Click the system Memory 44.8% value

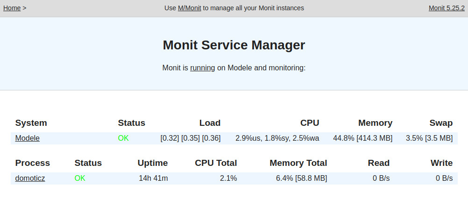click(x=362, y=138)
